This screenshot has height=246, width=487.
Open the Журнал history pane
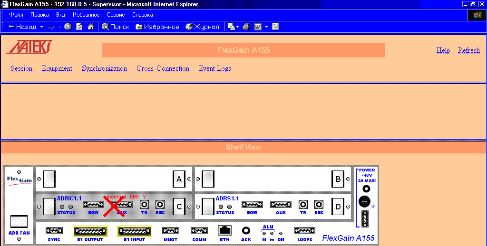(203, 27)
